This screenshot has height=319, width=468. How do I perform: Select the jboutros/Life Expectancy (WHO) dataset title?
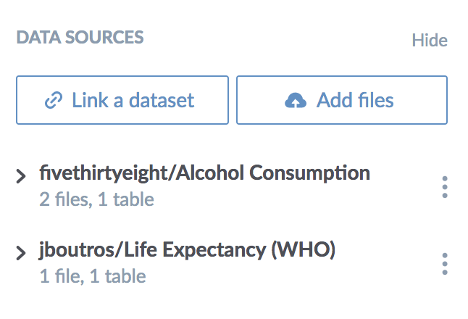click(187, 251)
